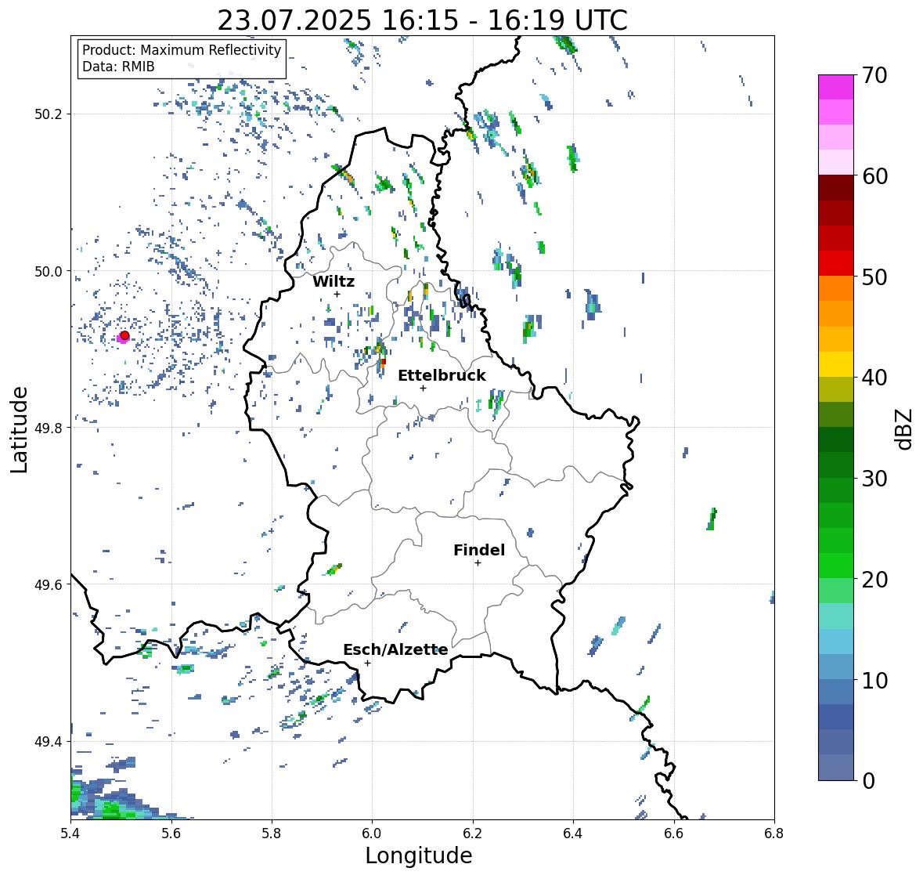Click longitude tick 6.0
This screenshot has height=875, width=923.
tap(372, 833)
